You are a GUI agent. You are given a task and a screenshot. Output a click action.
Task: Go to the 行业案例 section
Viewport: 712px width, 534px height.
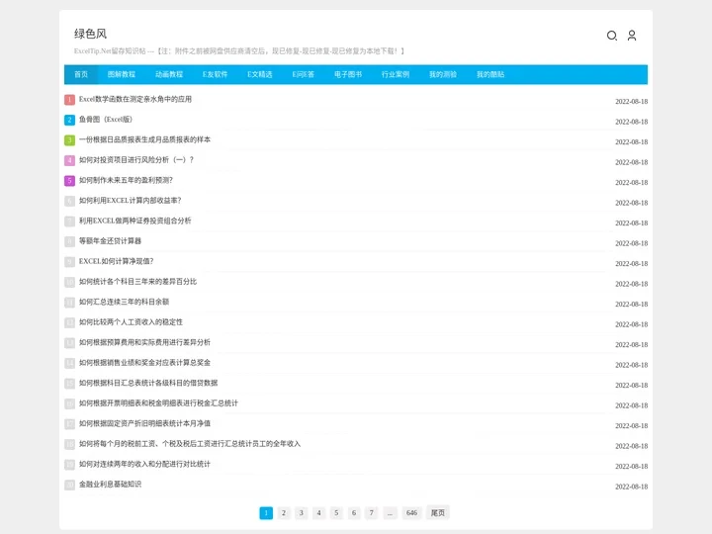396,74
